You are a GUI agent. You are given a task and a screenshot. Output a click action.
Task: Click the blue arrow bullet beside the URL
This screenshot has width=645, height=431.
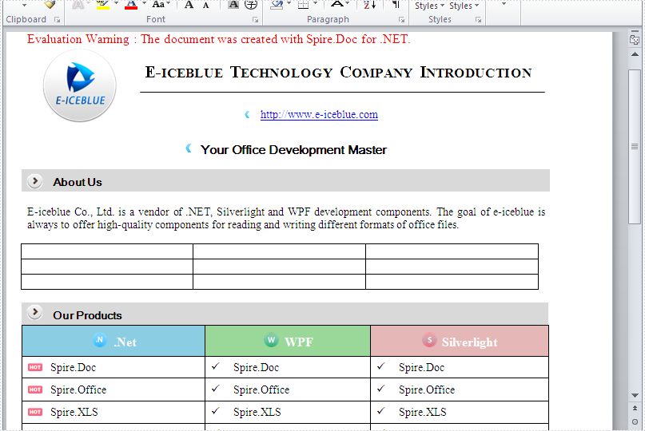point(247,115)
